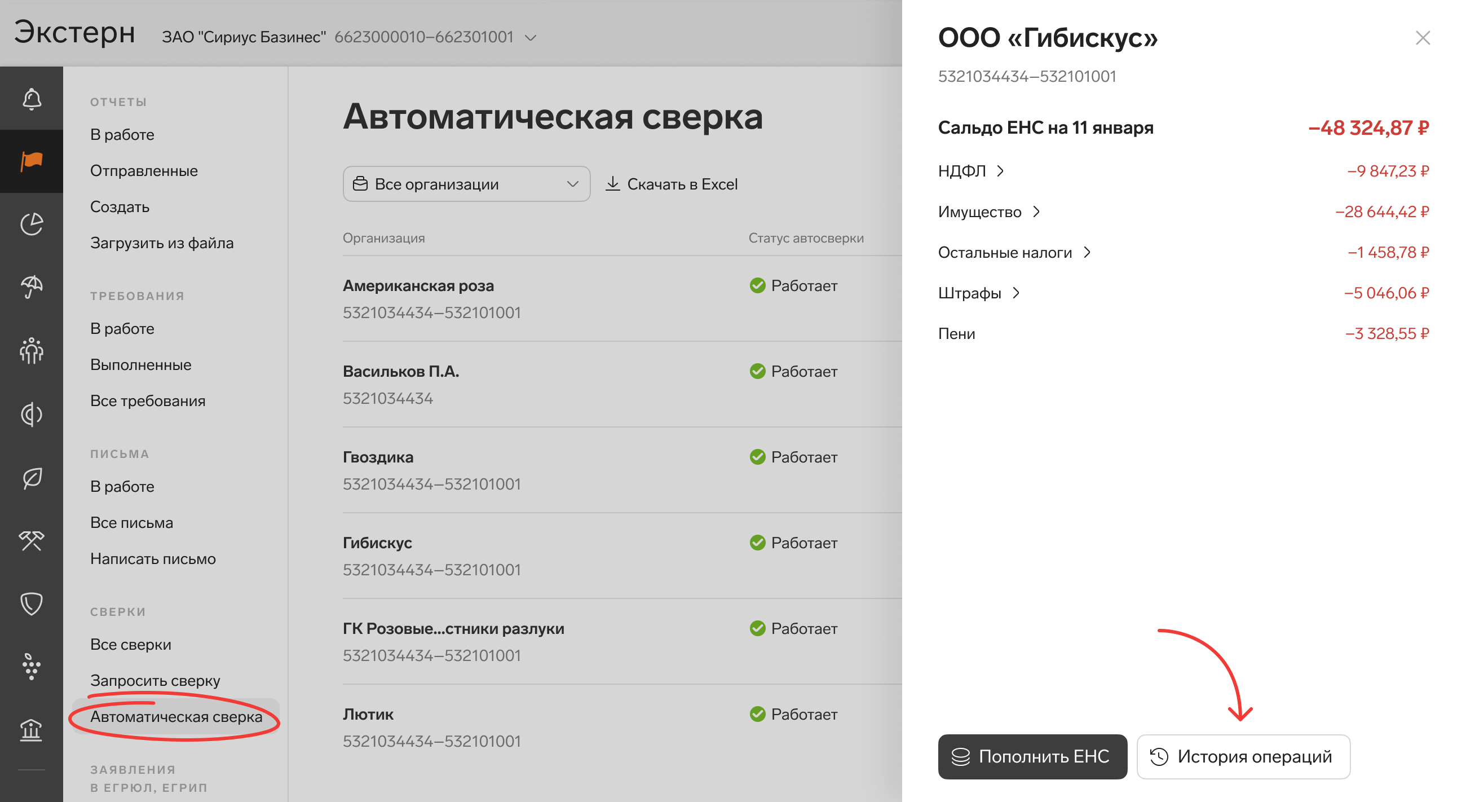Click green status icon for ГК Розовые row
Screen dimensions: 1466x802
point(757,628)
